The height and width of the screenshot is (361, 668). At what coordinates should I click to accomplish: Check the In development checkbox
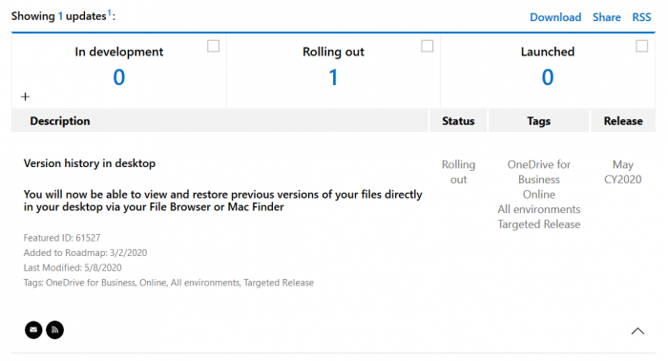pyautogui.click(x=214, y=46)
